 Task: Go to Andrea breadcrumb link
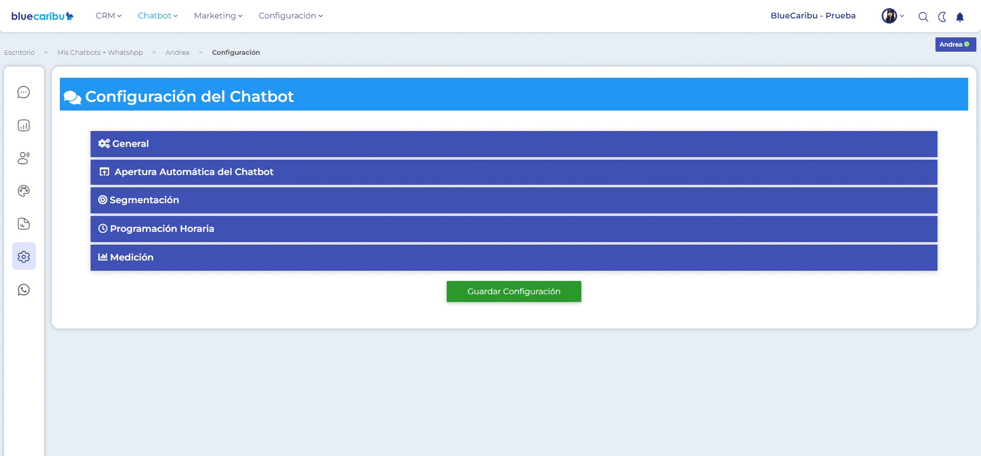tap(177, 52)
